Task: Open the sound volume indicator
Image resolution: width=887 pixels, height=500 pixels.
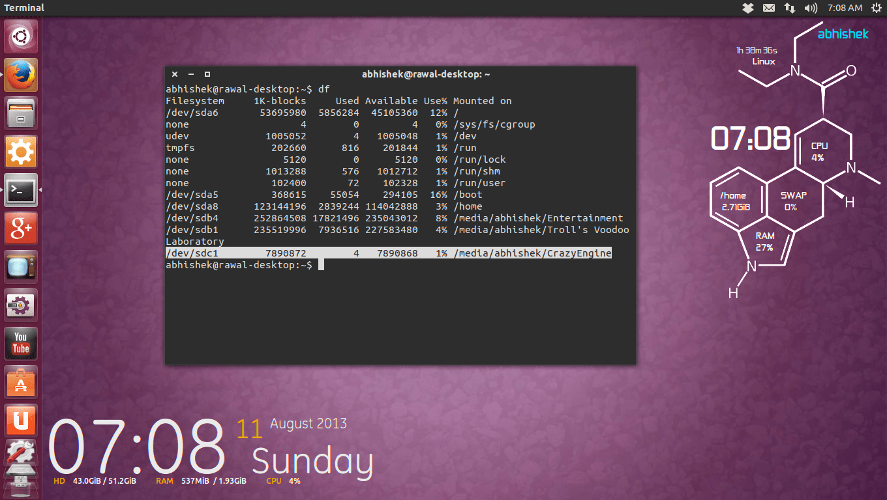Action: point(811,8)
